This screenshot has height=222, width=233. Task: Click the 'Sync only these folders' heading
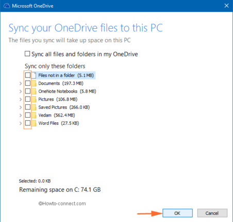pos(55,66)
